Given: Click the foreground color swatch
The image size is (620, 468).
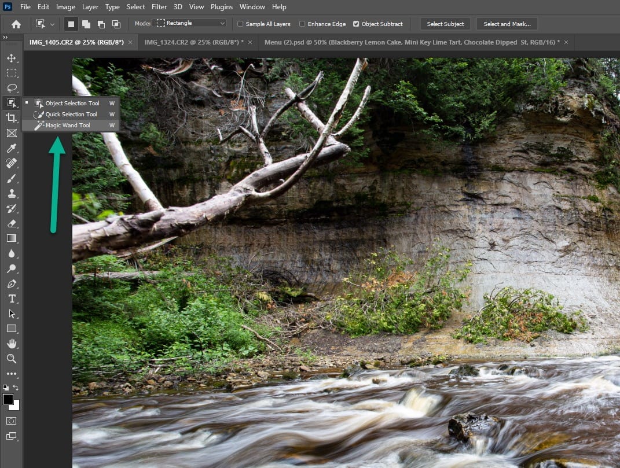Looking at the screenshot, I should click(8, 400).
